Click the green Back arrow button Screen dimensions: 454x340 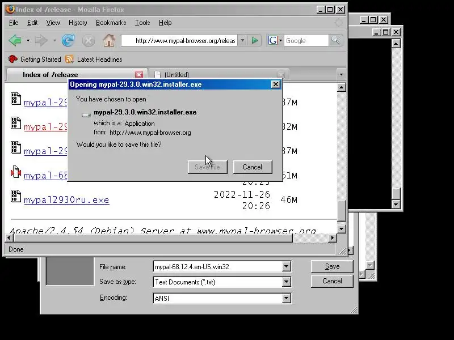tap(15, 40)
